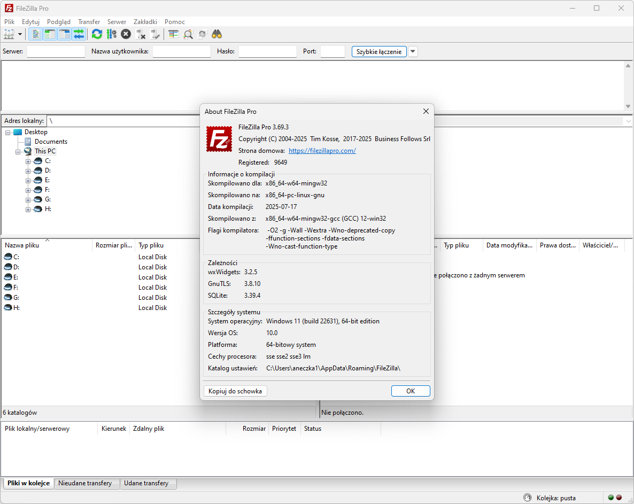Collapse the This PC tree node
The height and width of the screenshot is (504, 634).
click(18, 152)
